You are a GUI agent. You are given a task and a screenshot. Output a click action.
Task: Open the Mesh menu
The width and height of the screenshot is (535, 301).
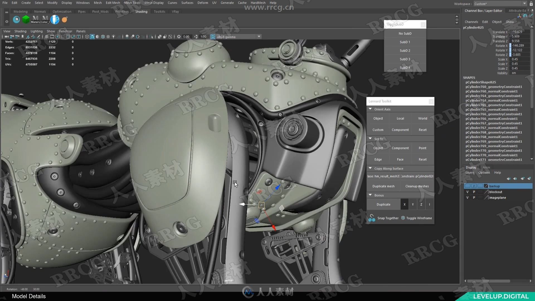tap(97, 3)
